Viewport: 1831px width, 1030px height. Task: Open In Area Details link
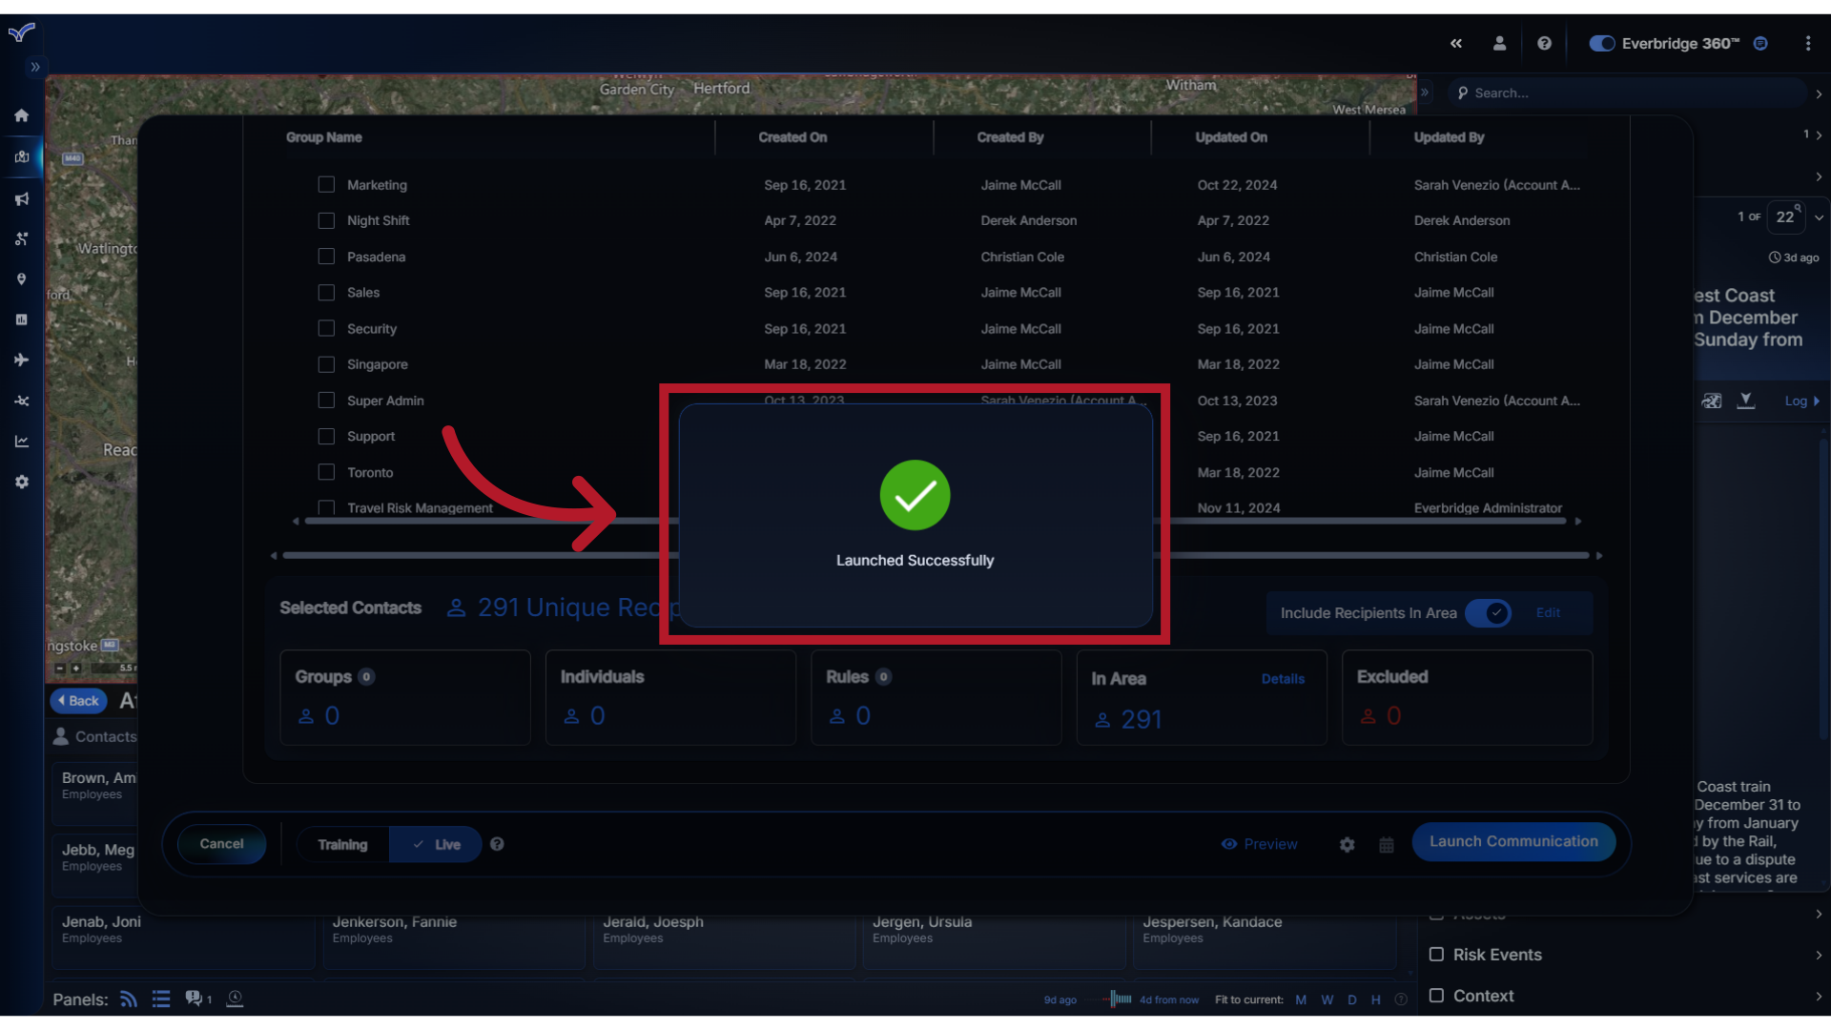[1283, 679]
